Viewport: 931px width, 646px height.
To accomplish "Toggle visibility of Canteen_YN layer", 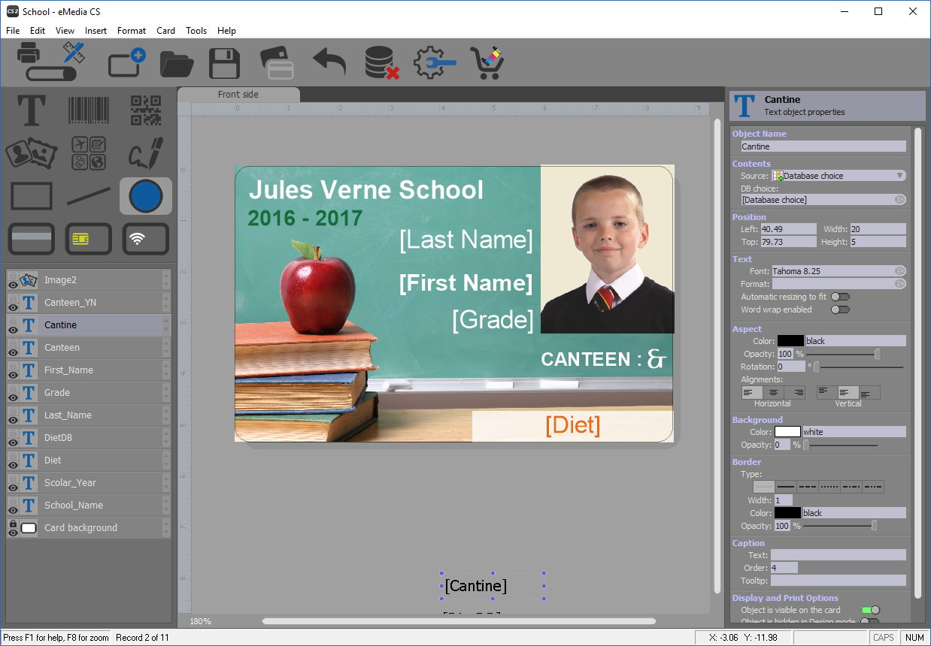I will click(x=13, y=307).
